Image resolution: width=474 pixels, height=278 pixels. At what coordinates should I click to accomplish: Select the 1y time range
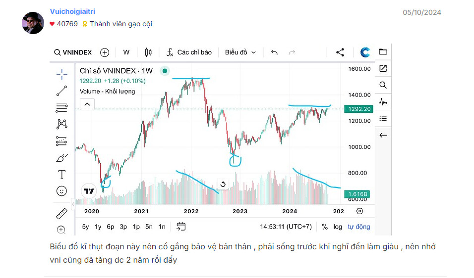click(98, 227)
